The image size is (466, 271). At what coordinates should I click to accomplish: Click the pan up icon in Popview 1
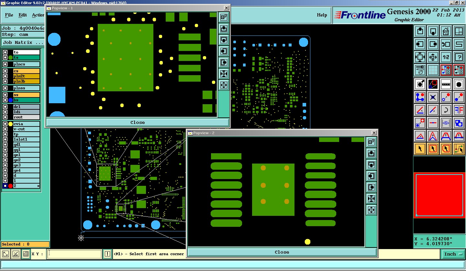[x=224, y=29]
